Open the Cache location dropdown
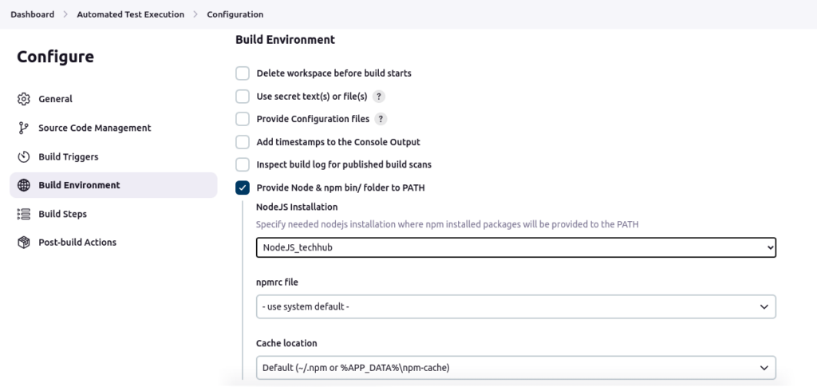 tap(515, 367)
